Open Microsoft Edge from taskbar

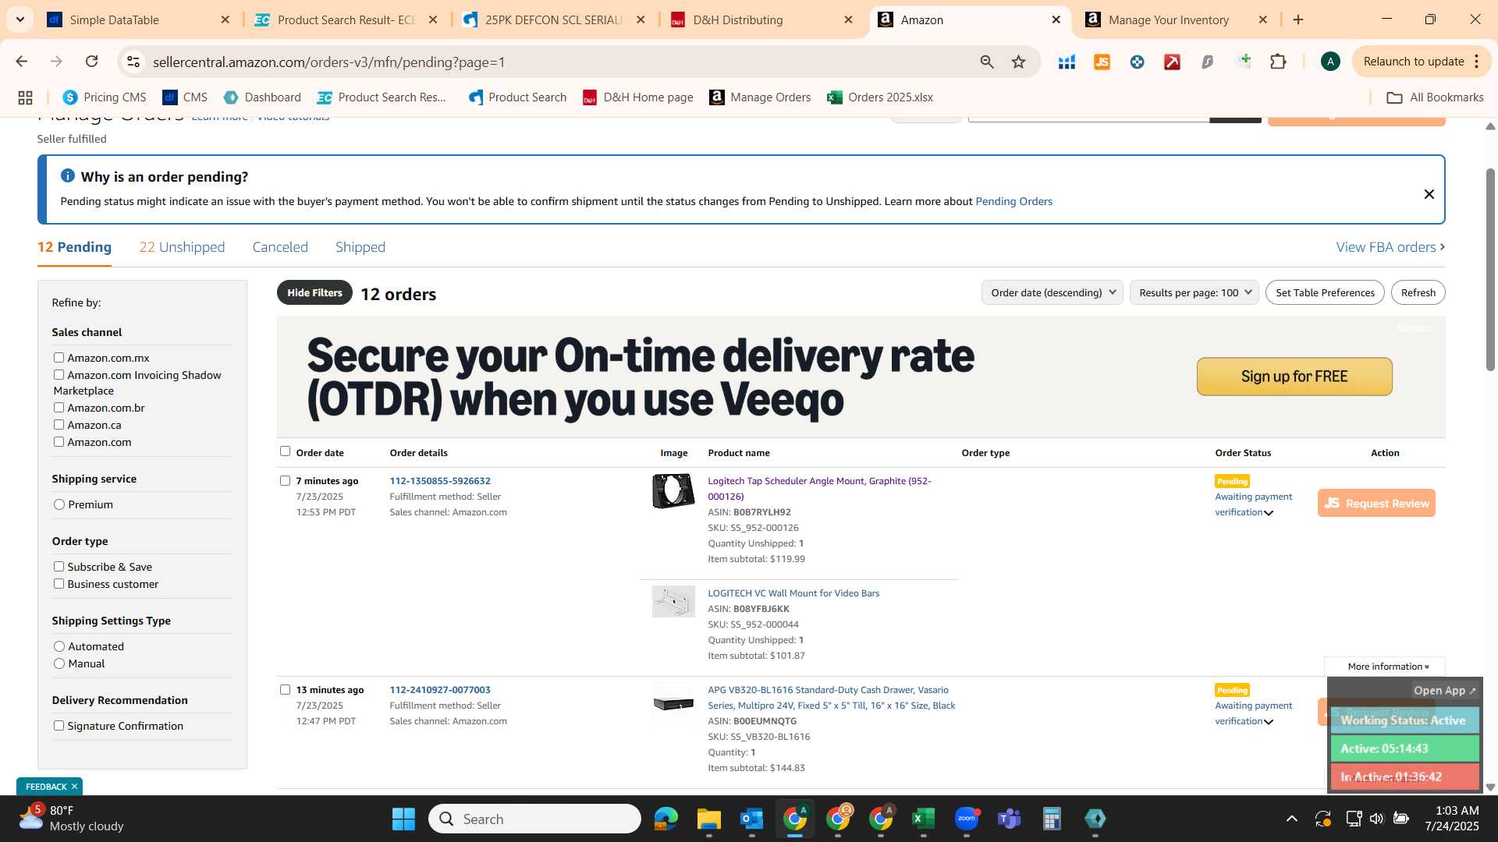tap(666, 819)
